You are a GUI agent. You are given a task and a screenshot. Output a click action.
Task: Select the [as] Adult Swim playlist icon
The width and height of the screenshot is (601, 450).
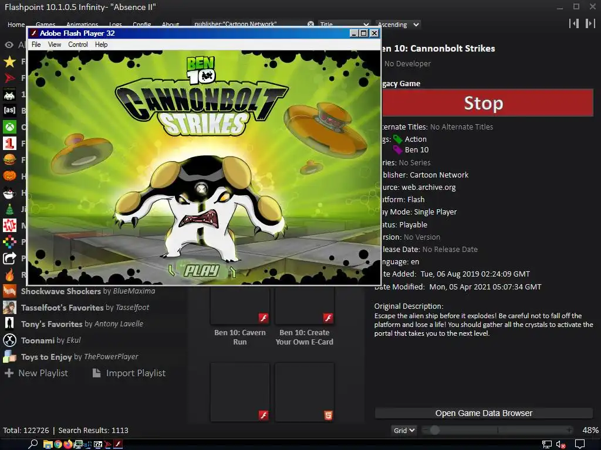[9, 111]
